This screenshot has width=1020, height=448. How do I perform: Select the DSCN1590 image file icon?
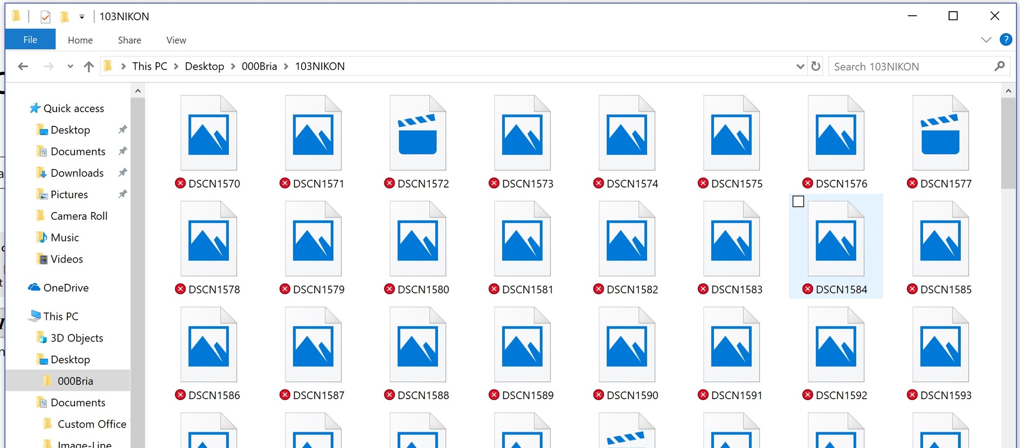point(627,345)
